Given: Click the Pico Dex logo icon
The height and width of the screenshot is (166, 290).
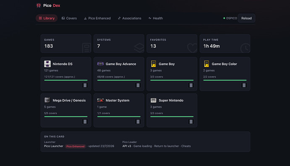Looking at the screenshot, I should coord(39,5).
